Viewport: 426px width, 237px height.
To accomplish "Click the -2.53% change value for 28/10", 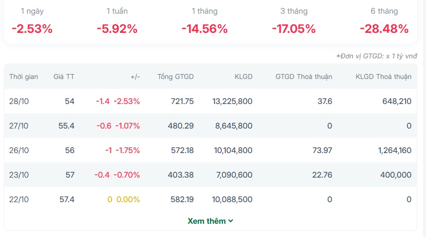I will click(x=127, y=101).
